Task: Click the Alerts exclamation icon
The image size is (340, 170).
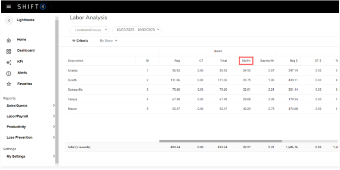Action: point(9,73)
